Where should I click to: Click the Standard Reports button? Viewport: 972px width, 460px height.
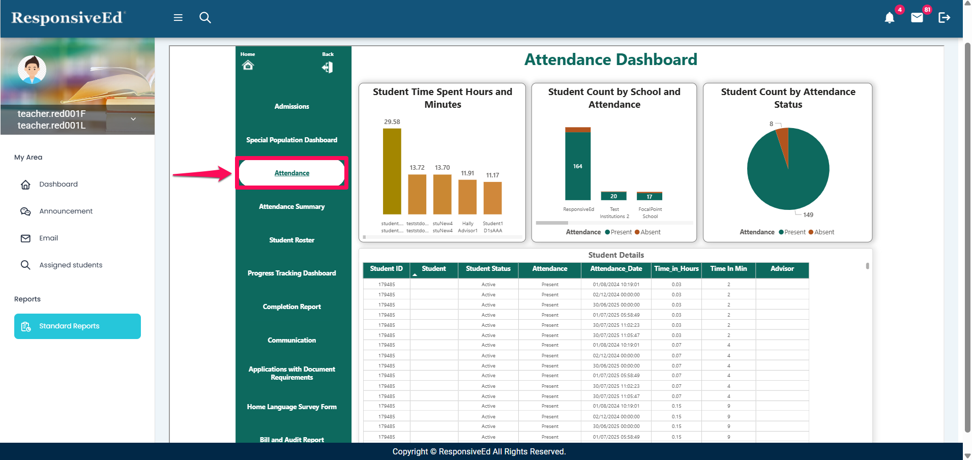coord(77,326)
